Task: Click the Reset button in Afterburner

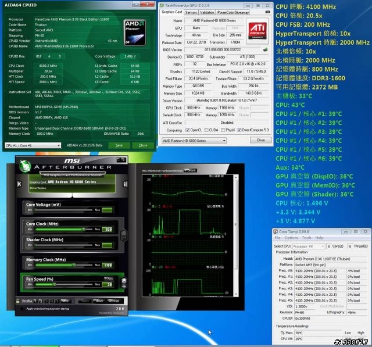Action: [x=99, y=301]
